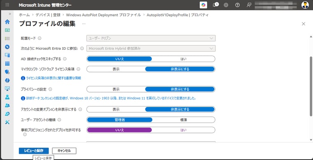Set 事前プロビジョニング deploy to はい

(183, 130)
